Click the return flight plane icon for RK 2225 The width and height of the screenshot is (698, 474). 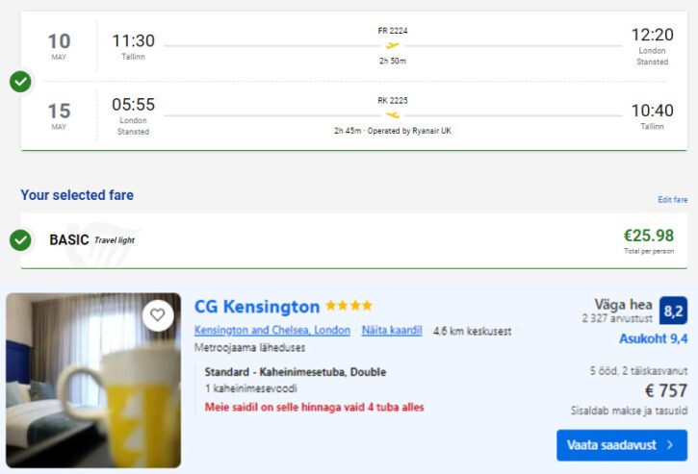392,114
